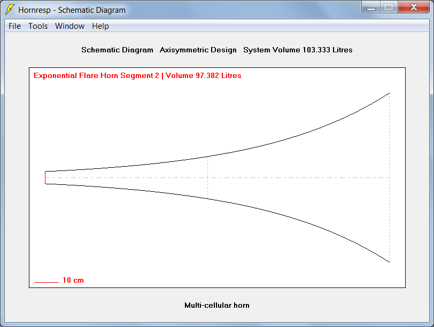The image size is (434, 327).
Task: Click the Hornresp - Schematic Diagram title text
Action: coord(72,10)
